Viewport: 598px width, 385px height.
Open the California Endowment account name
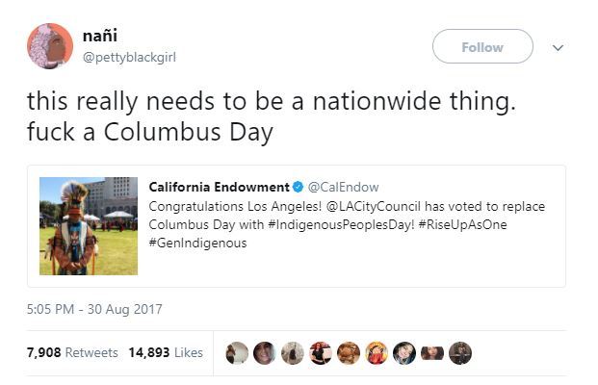[x=220, y=187]
